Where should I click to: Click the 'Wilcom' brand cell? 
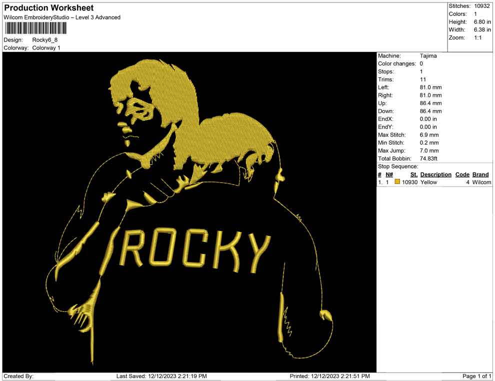[x=481, y=182]
